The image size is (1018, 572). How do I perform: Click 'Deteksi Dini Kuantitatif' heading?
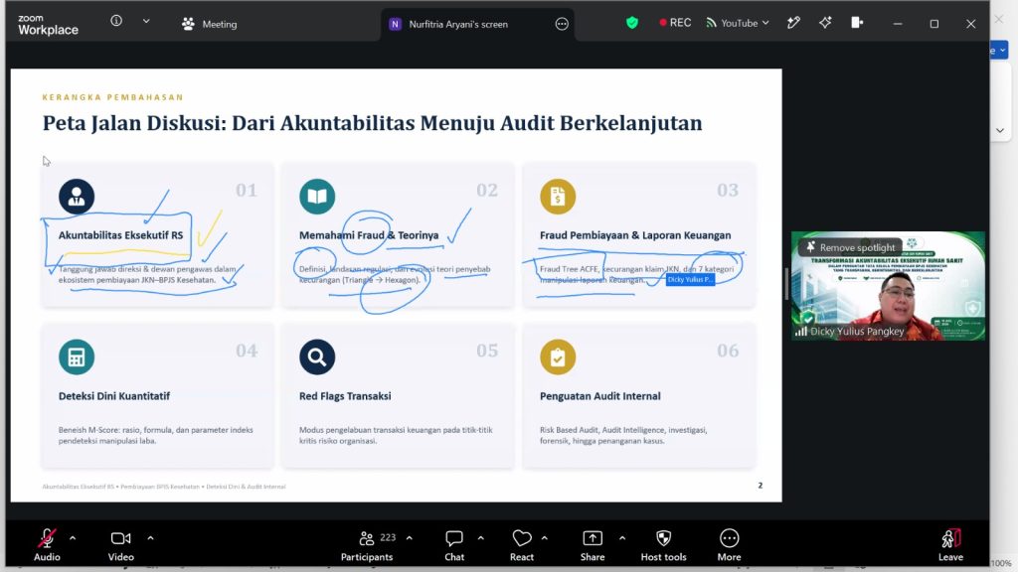[x=114, y=396]
